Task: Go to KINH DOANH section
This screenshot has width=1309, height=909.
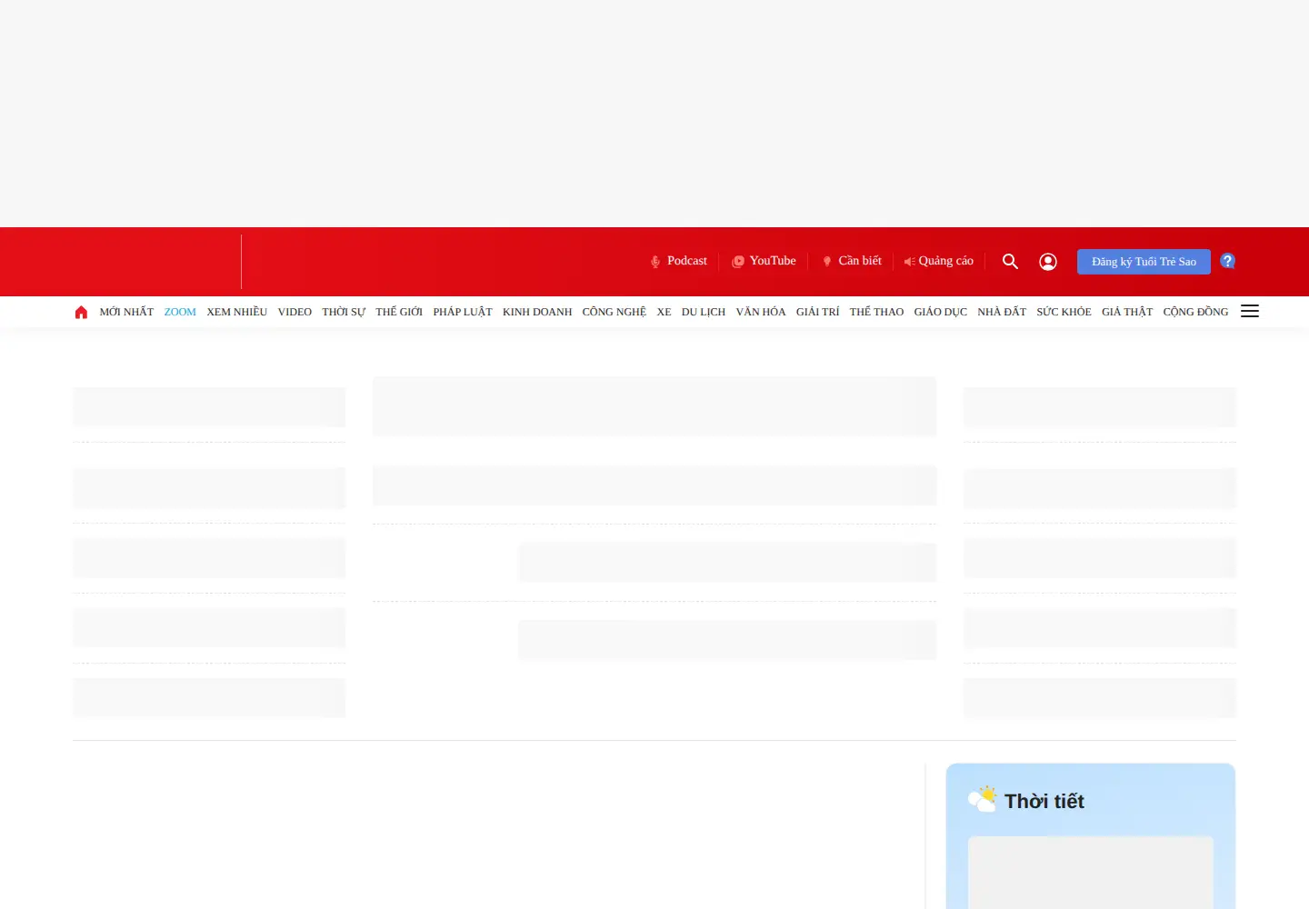Action: pyautogui.click(x=537, y=312)
